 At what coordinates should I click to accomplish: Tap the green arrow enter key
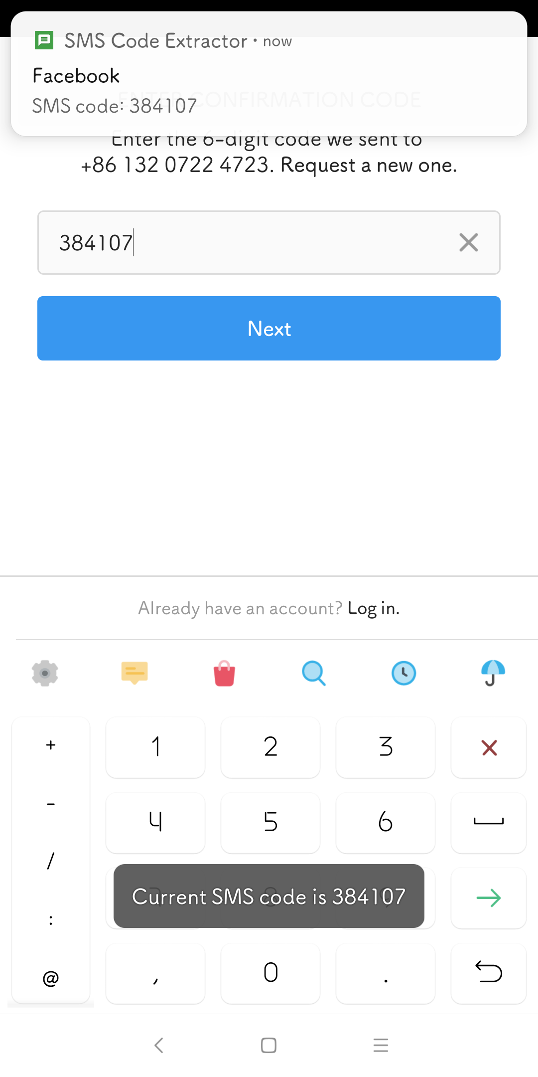(x=489, y=898)
